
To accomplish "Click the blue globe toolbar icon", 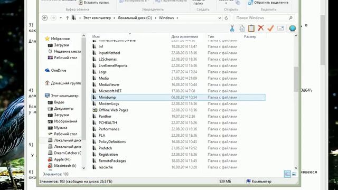I will pos(292,28).
